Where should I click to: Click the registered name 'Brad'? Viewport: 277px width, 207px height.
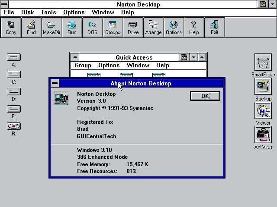click(x=83, y=129)
